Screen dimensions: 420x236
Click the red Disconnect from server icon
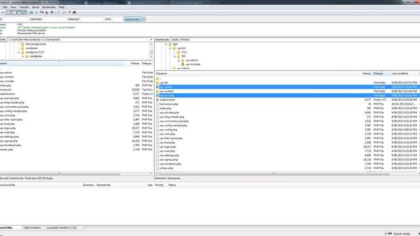point(47,12)
